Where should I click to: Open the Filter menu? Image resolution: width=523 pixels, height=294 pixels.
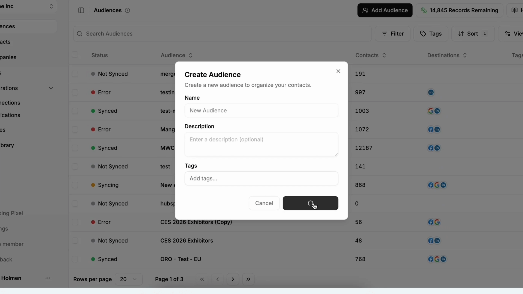click(393, 34)
